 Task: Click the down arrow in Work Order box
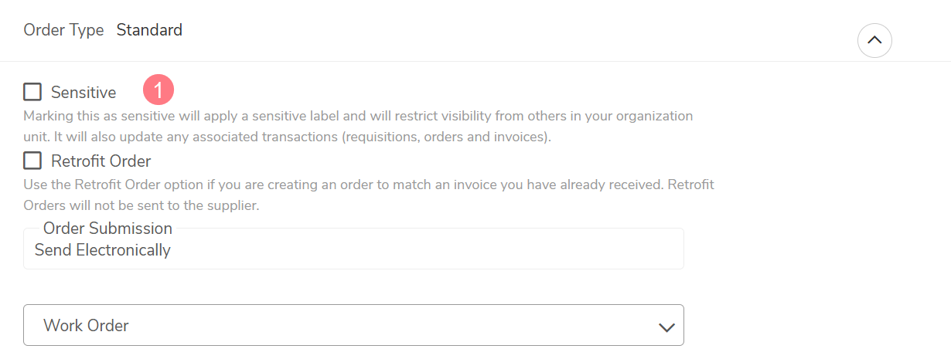click(666, 327)
